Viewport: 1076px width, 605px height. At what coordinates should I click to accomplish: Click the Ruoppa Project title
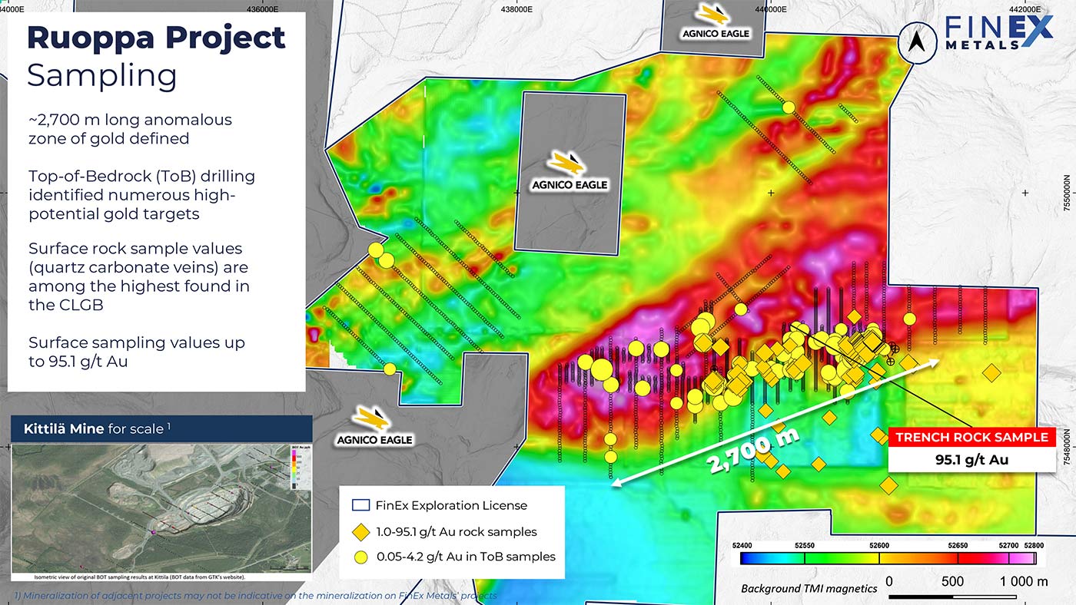(x=156, y=38)
